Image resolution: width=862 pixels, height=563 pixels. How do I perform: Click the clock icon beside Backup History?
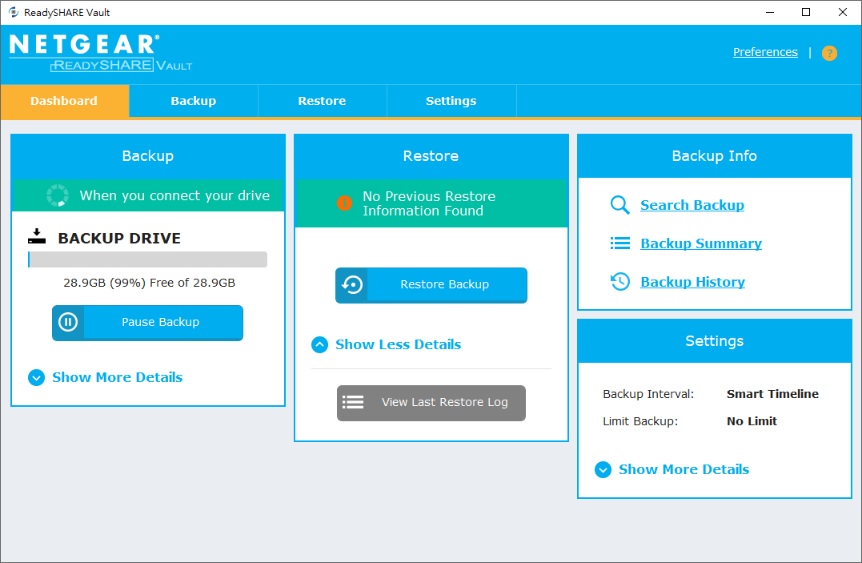[x=620, y=282]
